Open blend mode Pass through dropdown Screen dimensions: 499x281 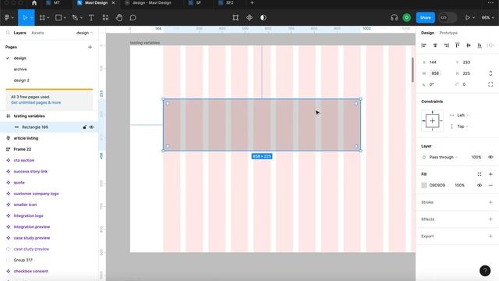(444, 157)
